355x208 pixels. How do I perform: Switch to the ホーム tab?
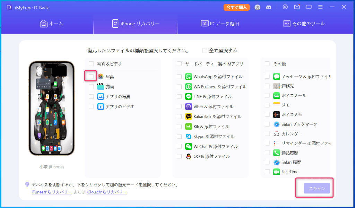click(52, 24)
